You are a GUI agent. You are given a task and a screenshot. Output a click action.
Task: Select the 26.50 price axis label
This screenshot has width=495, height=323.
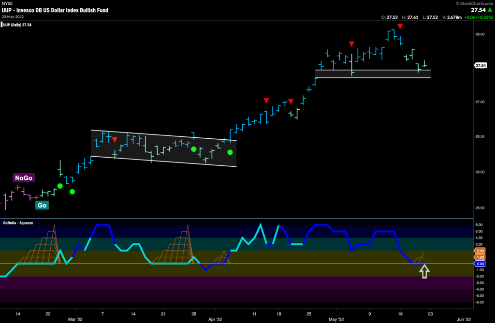pyautogui.click(x=480, y=136)
